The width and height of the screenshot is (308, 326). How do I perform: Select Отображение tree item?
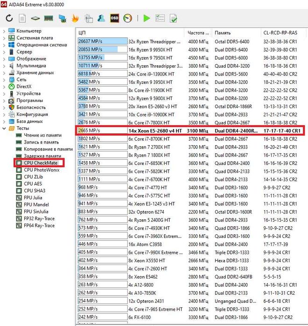(x=31, y=59)
